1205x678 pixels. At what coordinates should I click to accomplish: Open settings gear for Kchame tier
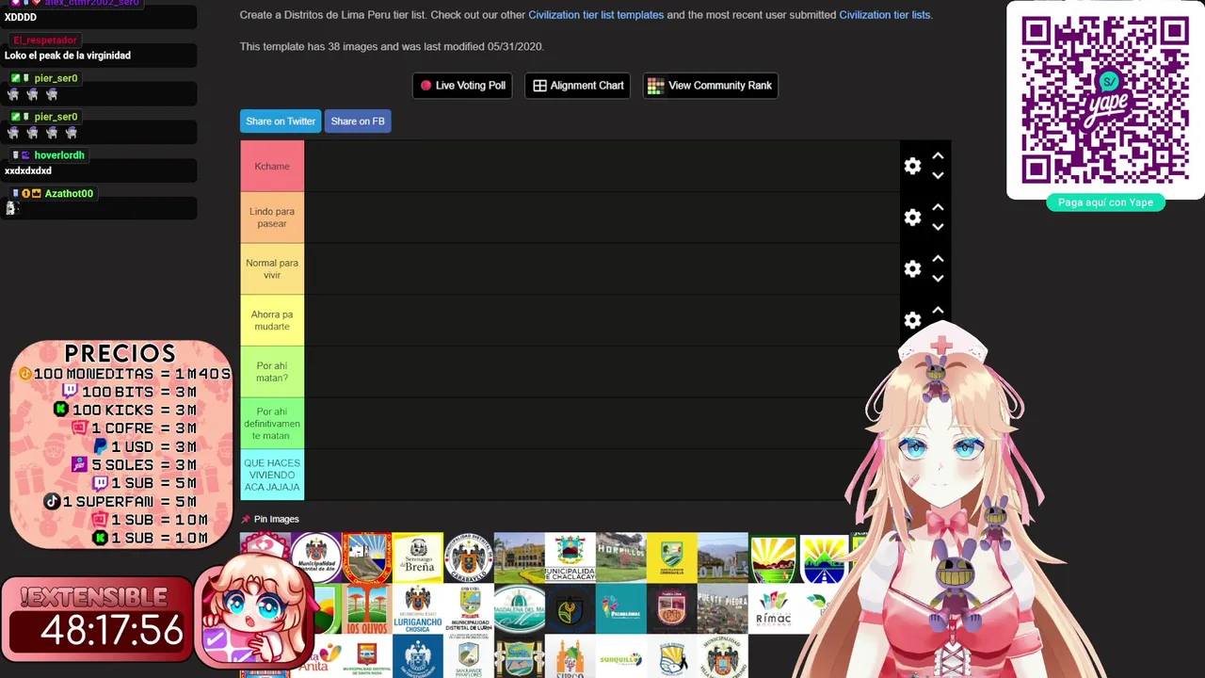(912, 166)
